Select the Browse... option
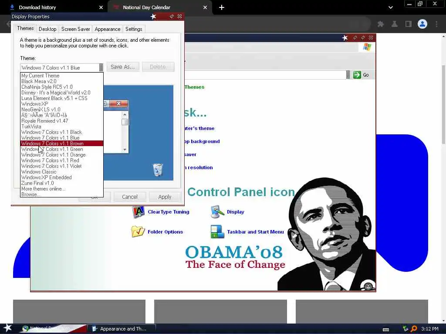This screenshot has width=446, height=334. (62, 194)
